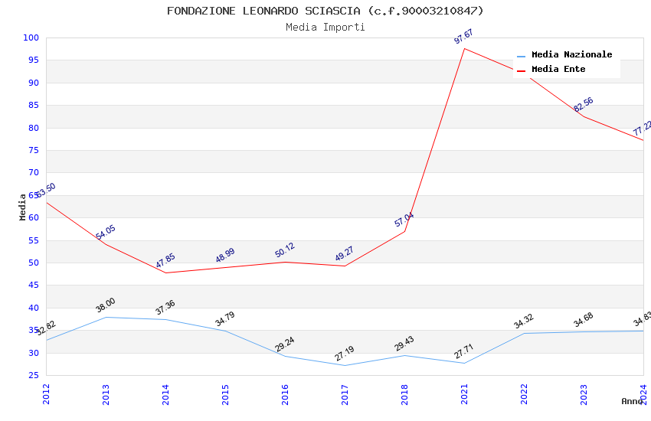Image resolution: width=651 pixels, height=421 pixels.
Task: Click the Media Importi subtitle
Action: pos(325,27)
